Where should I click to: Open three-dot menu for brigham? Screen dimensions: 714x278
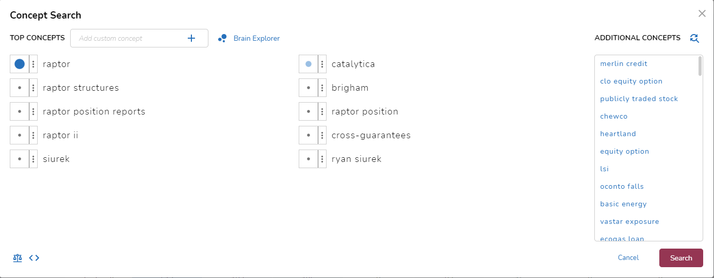[322, 88]
